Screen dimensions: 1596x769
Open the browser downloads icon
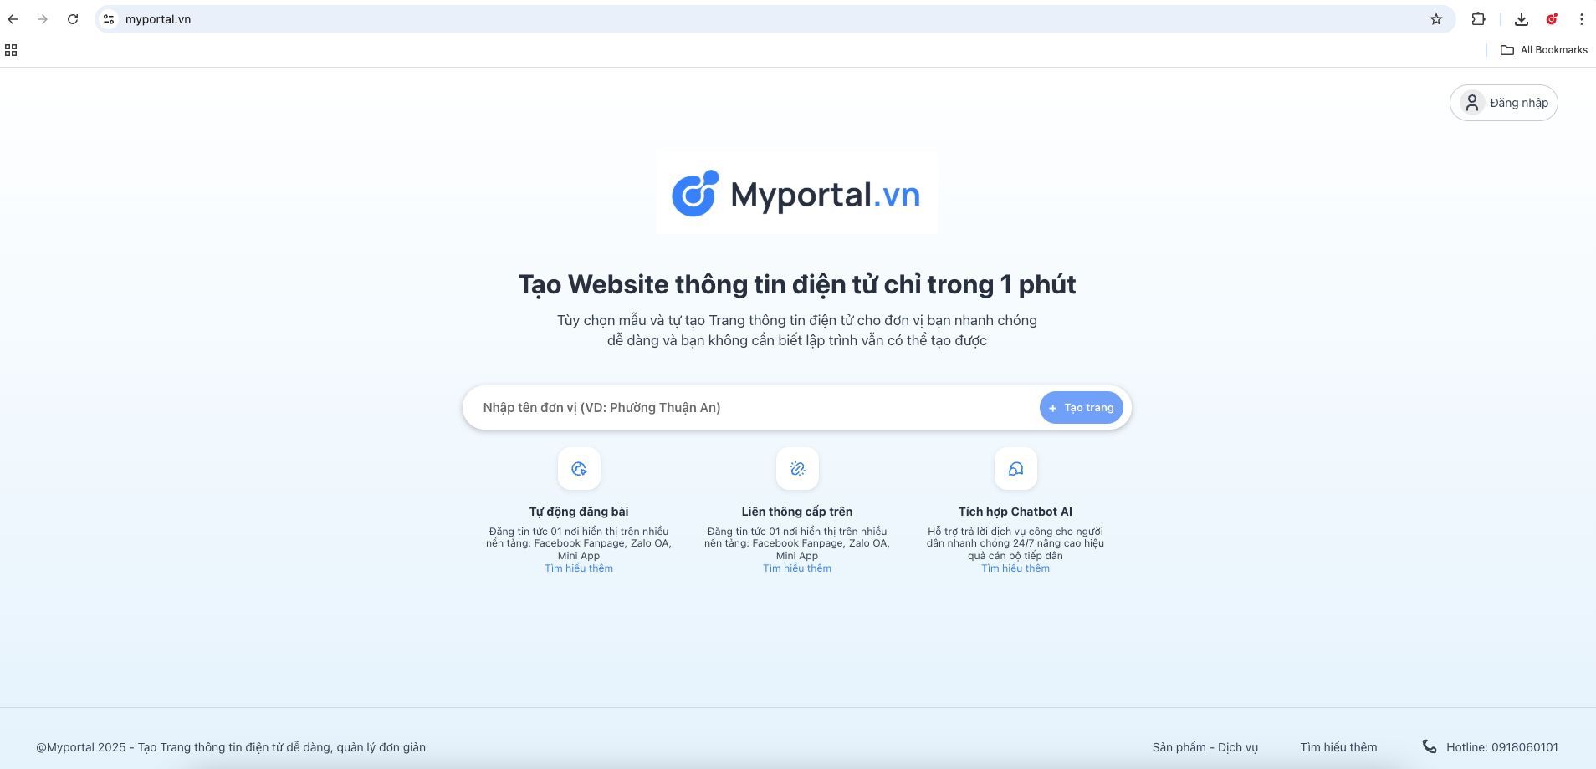[1522, 19]
